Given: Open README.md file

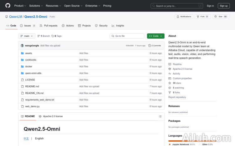Looking at the screenshot, I should [x=32, y=86].
